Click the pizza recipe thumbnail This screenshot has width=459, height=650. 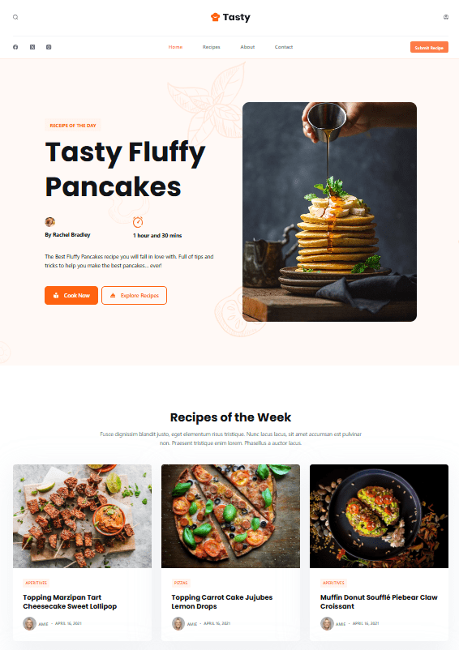230,516
